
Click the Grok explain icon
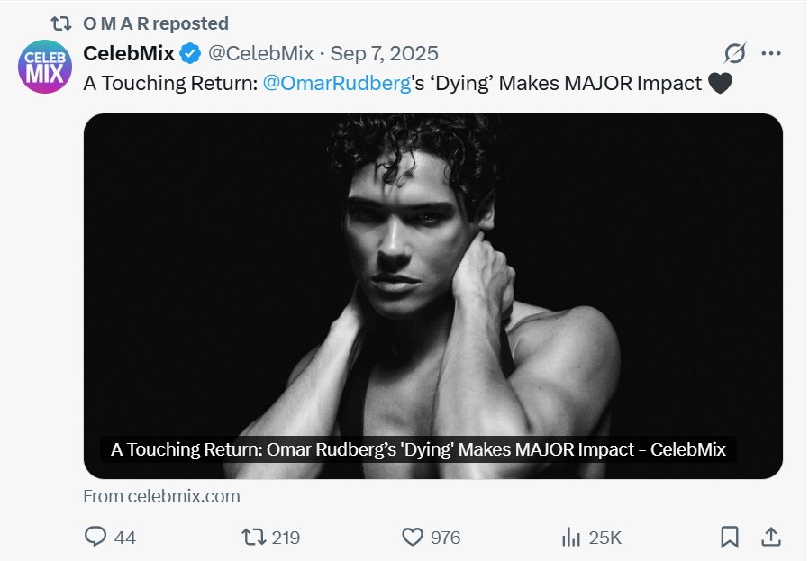pyautogui.click(x=735, y=53)
